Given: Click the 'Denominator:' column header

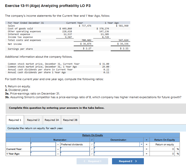Looking at the screenshot, I should [118, 140].
